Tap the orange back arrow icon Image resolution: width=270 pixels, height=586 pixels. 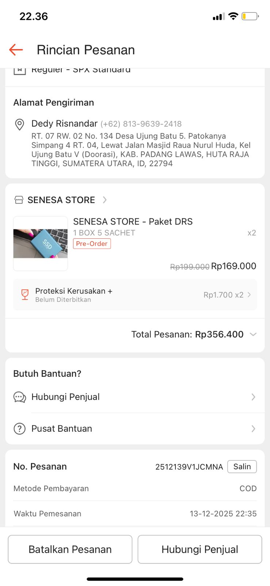tap(16, 50)
